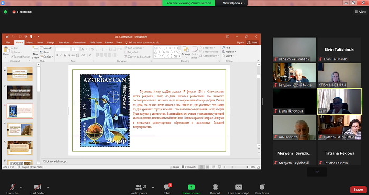Viewport: 369px width, 195px height.
Task: Open the Slide Show ribbon tab
Action: [x=95, y=43]
